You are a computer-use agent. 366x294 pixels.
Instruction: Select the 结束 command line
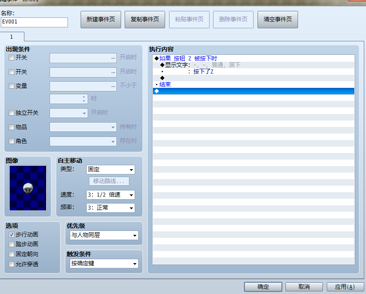(x=254, y=84)
